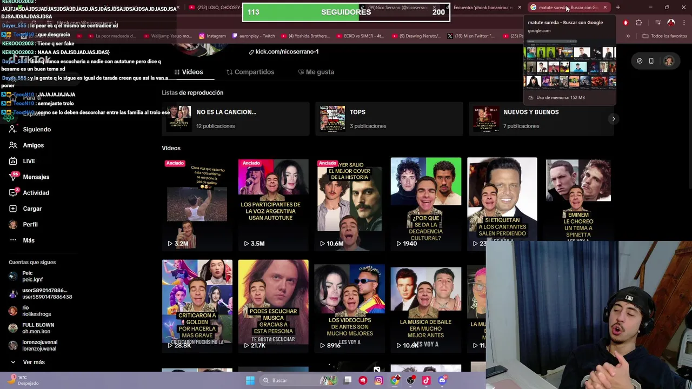Click the TikTok coins icon in top pill
The width and height of the screenshot is (692, 389).
point(640,61)
